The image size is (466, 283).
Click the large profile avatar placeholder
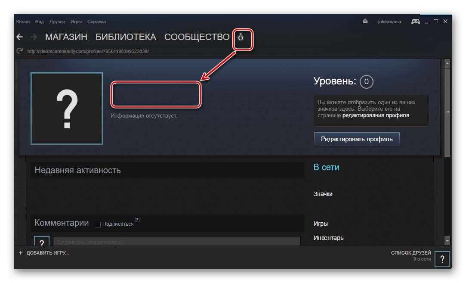[x=67, y=108]
